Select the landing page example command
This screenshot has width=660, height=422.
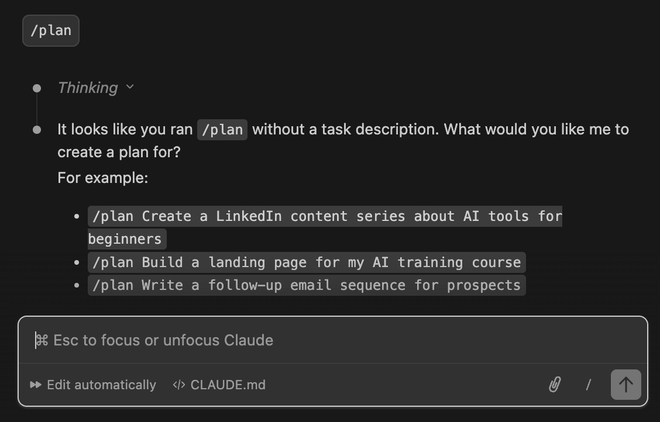tap(306, 262)
